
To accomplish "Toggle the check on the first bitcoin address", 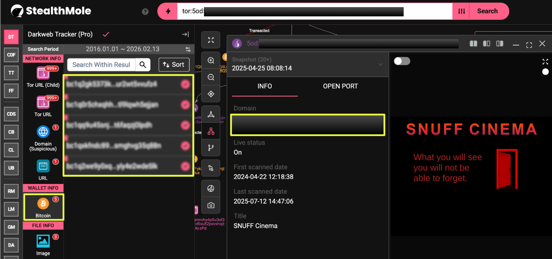I will (185, 84).
